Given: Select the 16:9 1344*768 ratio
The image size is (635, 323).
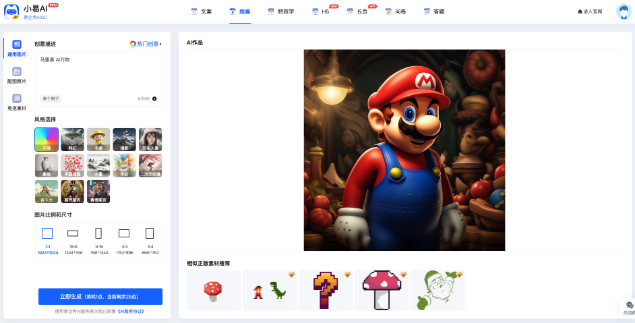Looking at the screenshot, I should click(73, 241).
